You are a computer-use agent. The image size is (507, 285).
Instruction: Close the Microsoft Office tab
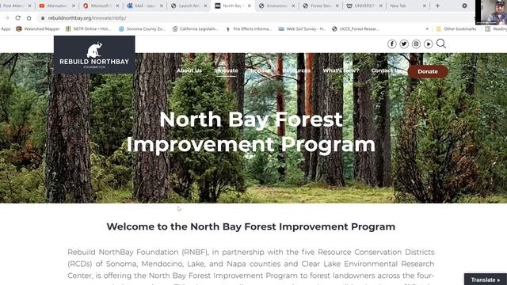pos(117,6)
